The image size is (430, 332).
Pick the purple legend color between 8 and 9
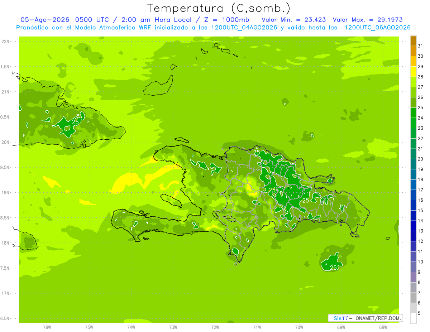(413, 277)
